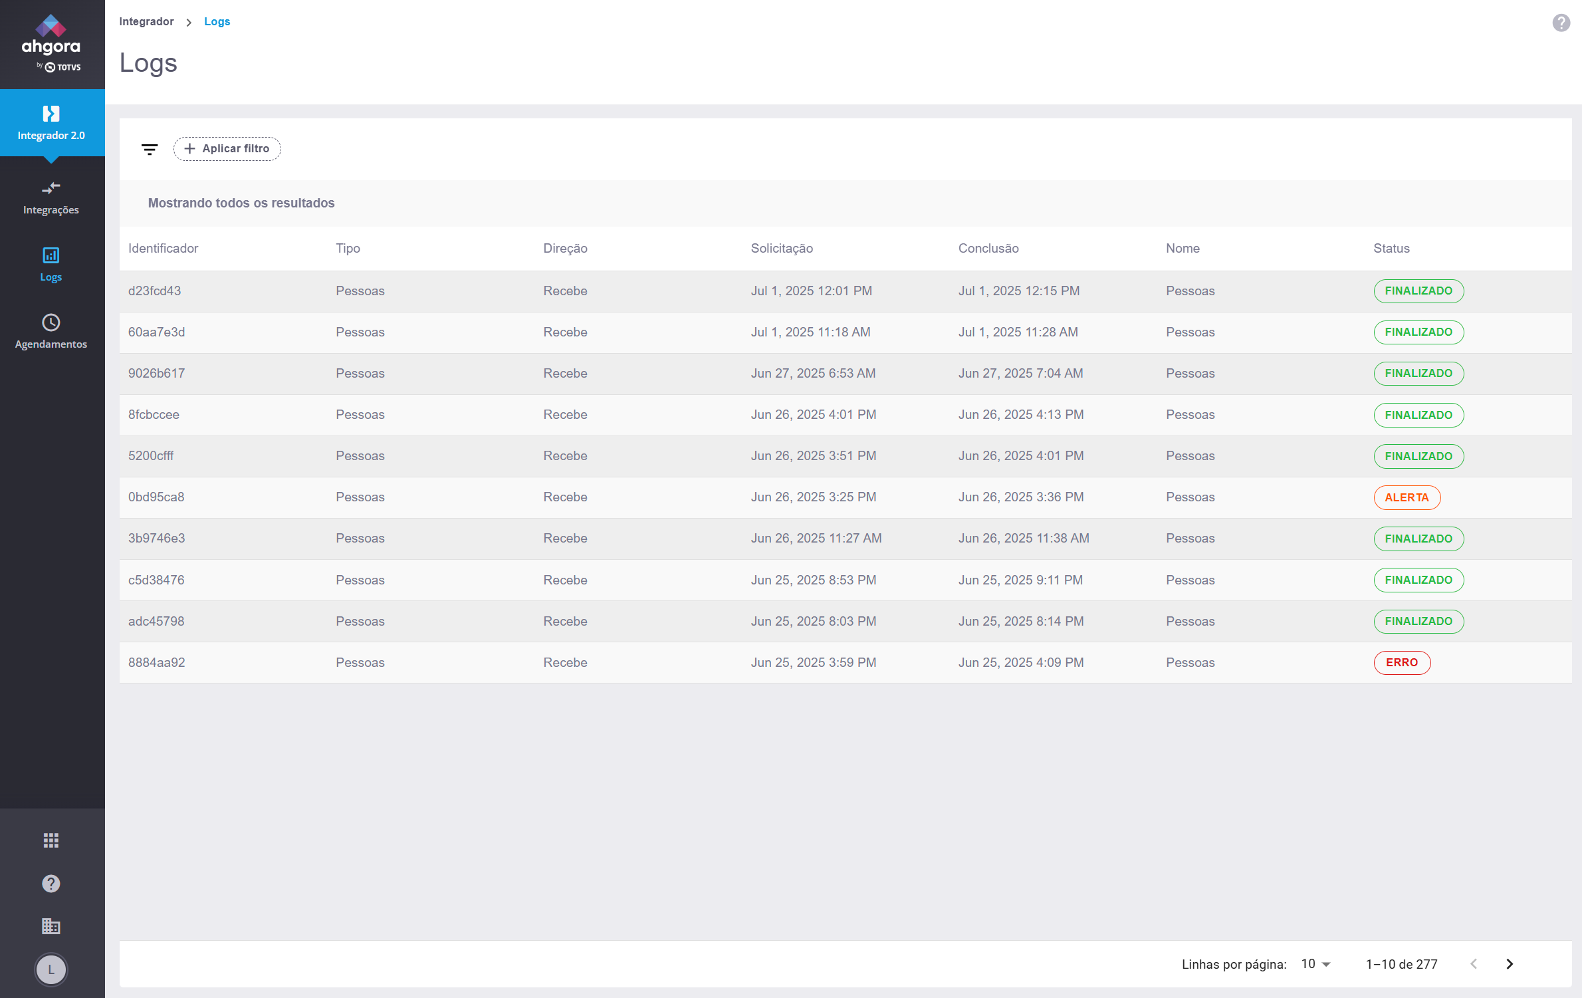Expand the rows per page dropdown

click(1315, 964)
